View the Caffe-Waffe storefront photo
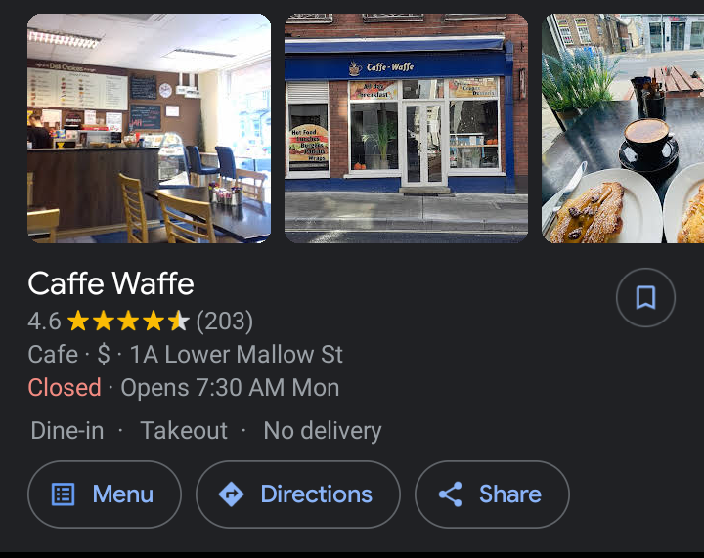This screenshot has width=704, height=558. tap(407, 128)
